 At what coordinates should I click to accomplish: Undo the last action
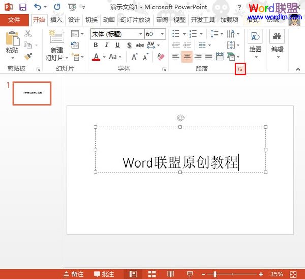click(37, 7)
